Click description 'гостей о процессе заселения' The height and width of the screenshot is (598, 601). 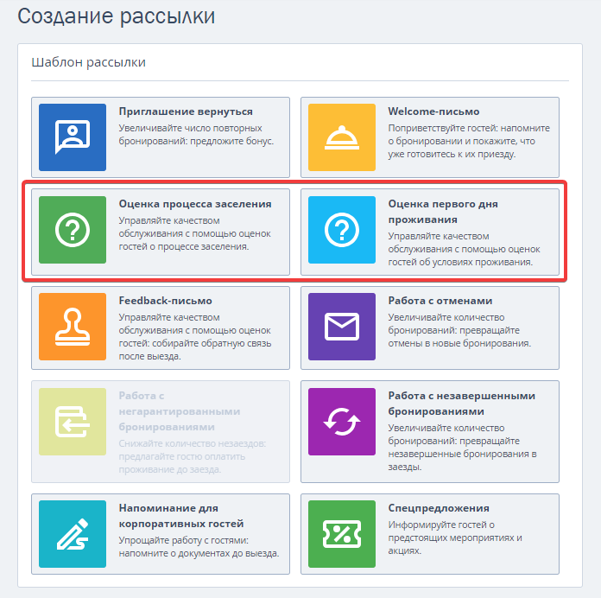tap(184, 246)
